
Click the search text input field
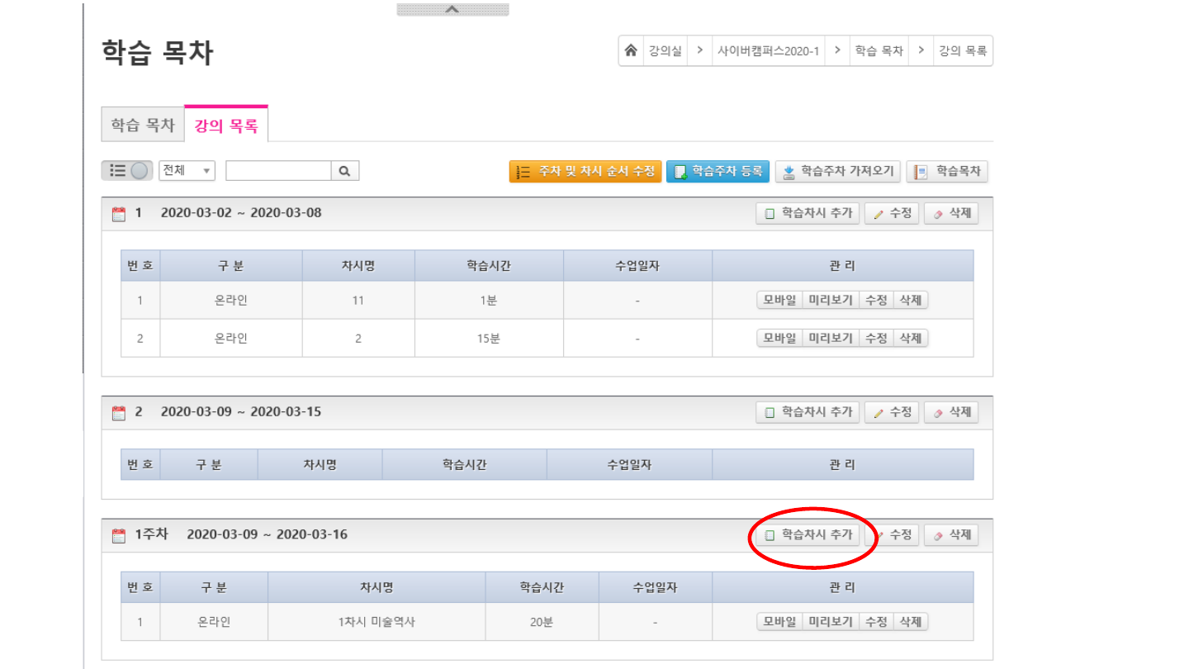[x=278, y=171]
